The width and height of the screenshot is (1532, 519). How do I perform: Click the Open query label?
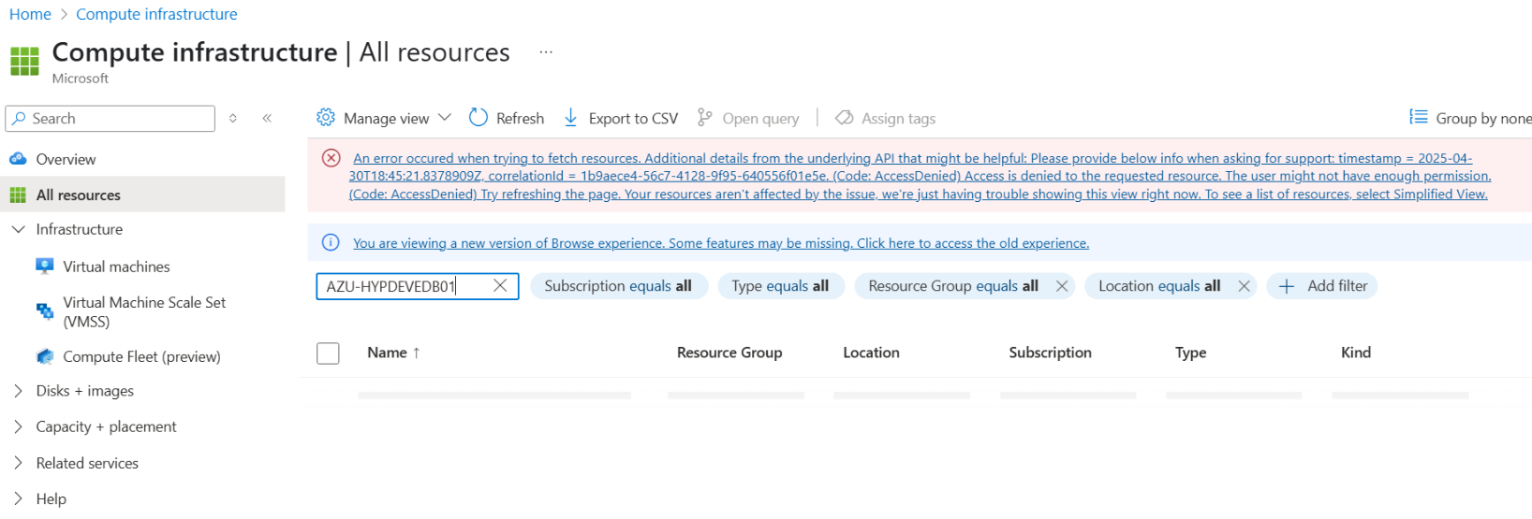[760, 118]
